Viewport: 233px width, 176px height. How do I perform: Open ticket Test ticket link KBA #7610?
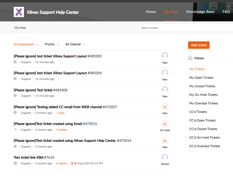tap(34, 157)
